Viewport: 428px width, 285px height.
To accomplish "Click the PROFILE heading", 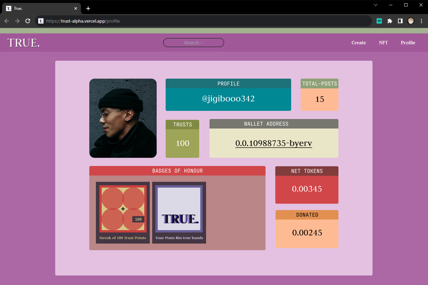I will [229, 84].
